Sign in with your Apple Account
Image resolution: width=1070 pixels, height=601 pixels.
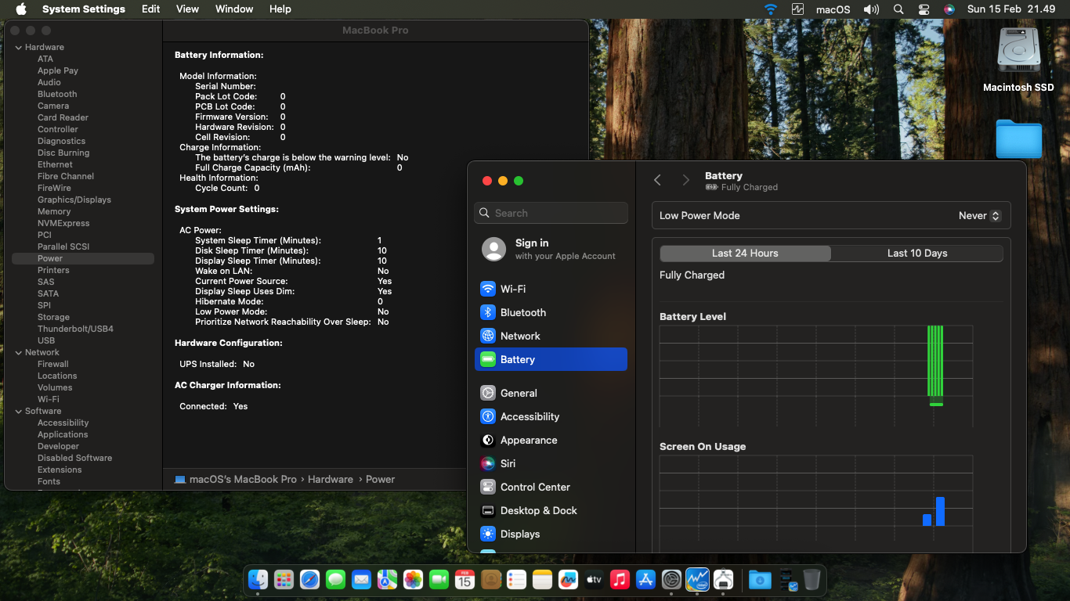[551, 249]
